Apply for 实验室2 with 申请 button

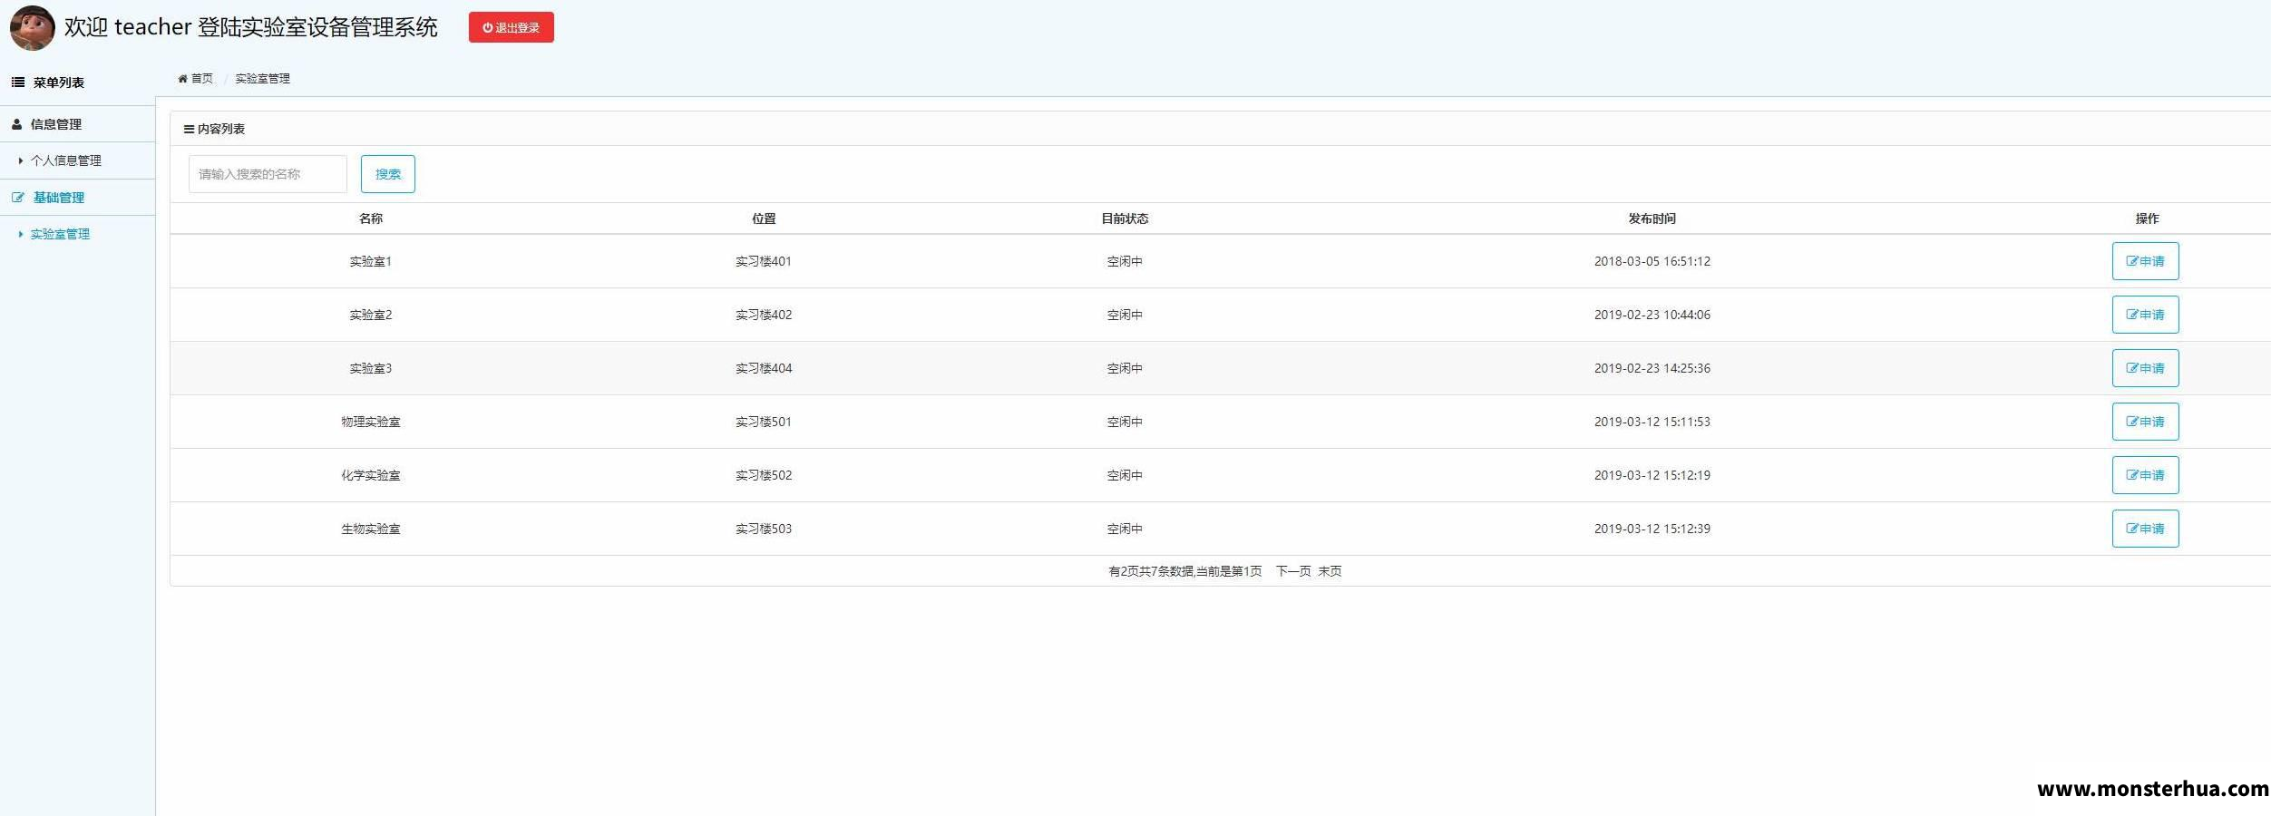pos(2145,315)
